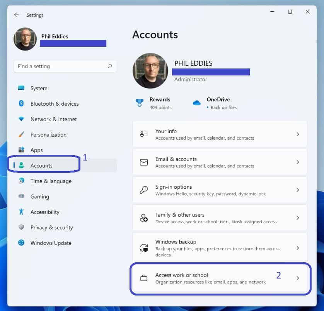Click OneDrive Back up files link
The image size is (324, 311).
[x=215, y=103]
